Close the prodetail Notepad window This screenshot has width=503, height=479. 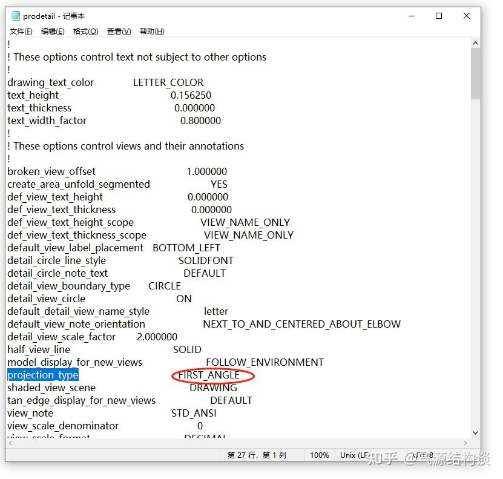(x=467, y=16)
